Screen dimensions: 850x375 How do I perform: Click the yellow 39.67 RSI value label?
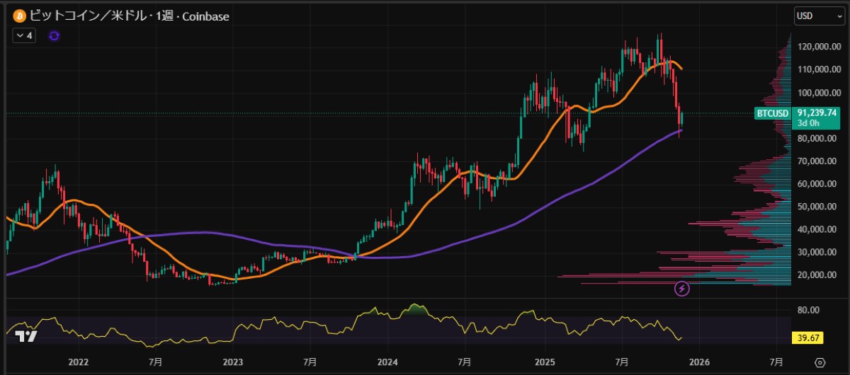tap(806, 339)
